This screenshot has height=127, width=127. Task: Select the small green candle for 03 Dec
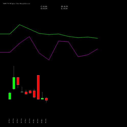pos(42,99)
